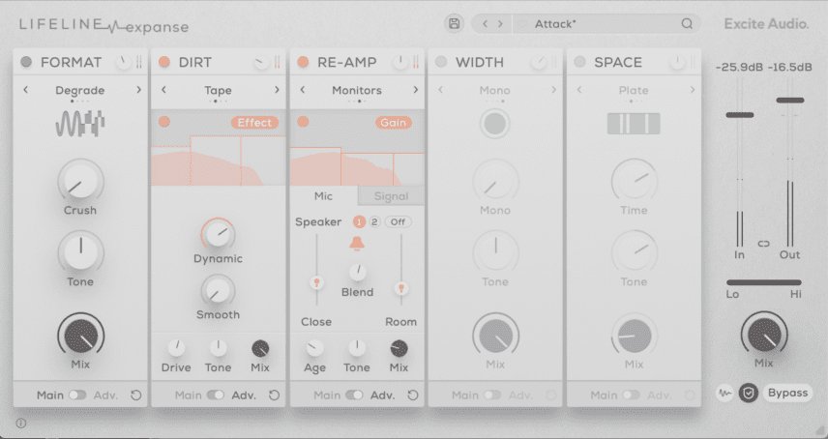Toggle RE-AMP module power button
The height and width of the screenshot is (439, 828).
303,62
